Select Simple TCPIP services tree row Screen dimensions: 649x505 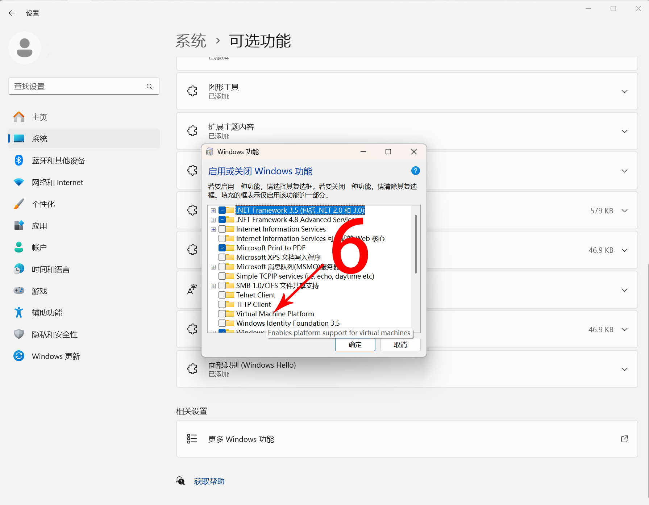(305, 276)
